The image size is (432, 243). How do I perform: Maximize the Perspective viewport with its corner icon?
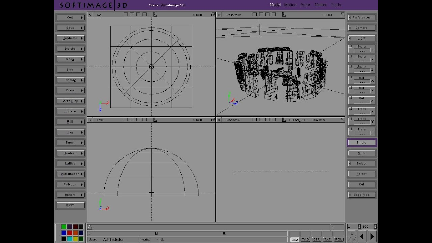tap(342, 15)
